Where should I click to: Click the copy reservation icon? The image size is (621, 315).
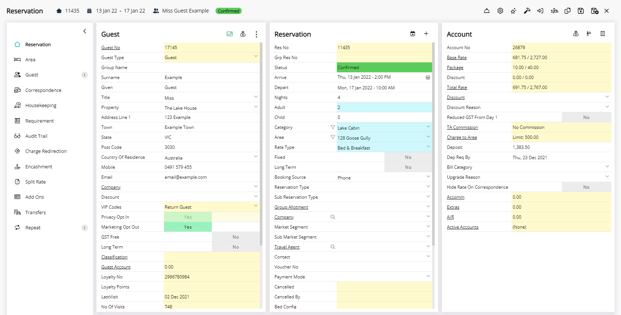click(x=567, y=11)
